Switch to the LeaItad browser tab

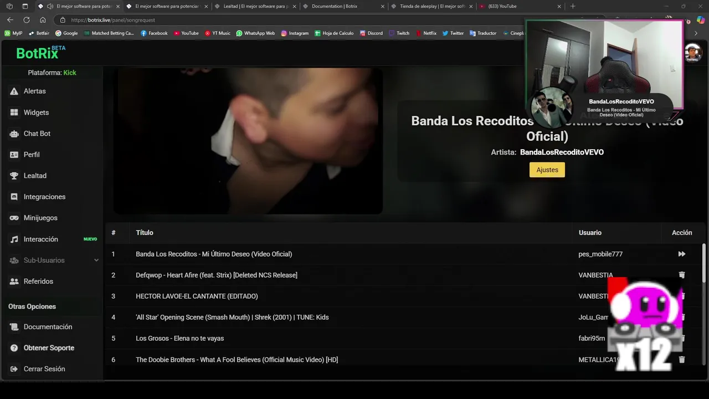tap(255, 6)
